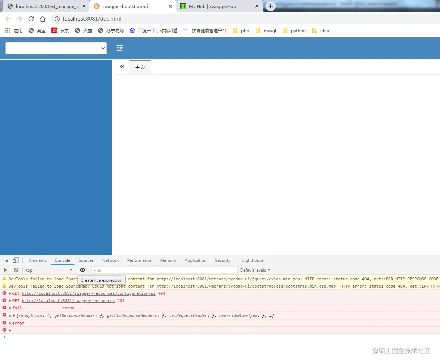Switch to the Performance DevTools tab
This screenshot has height=364, width=440.
click(x=139, y=260)
